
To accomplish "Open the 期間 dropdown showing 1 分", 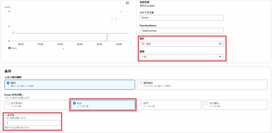I will [181, 57].
